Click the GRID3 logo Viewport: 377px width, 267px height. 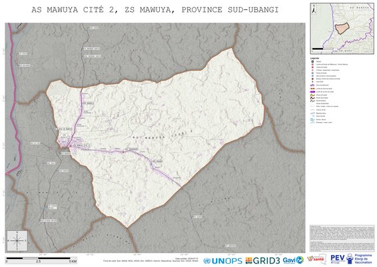pyautogui.click(x=262, y=260)
